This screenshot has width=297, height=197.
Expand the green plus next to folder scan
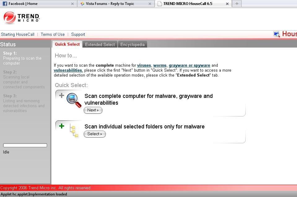pyautogui.click(x=62, y=126)
